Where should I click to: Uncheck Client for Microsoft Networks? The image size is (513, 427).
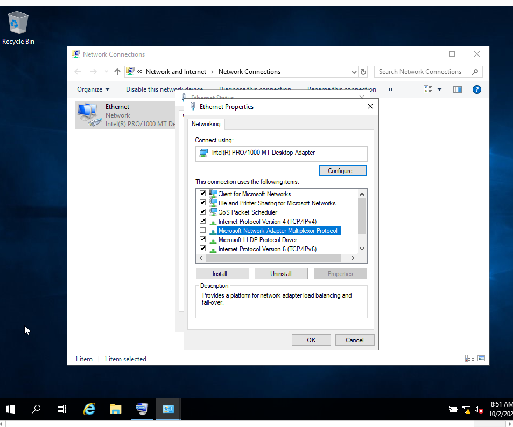[203, 194]
